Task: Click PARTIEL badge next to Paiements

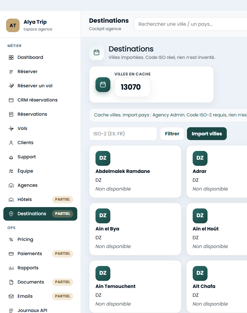Action: coord(62,254)
